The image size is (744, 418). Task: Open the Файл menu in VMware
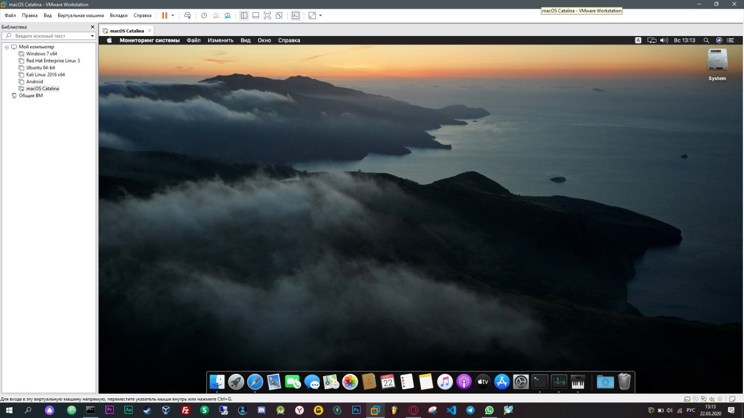pos(10,16)
